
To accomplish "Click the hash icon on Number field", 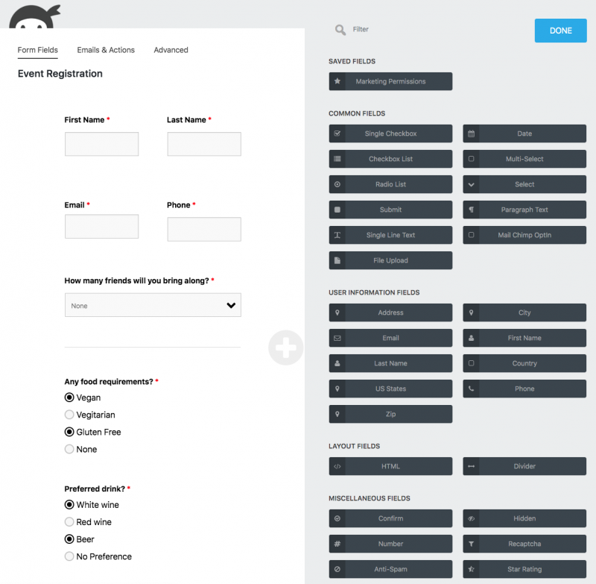I will 337,544.
